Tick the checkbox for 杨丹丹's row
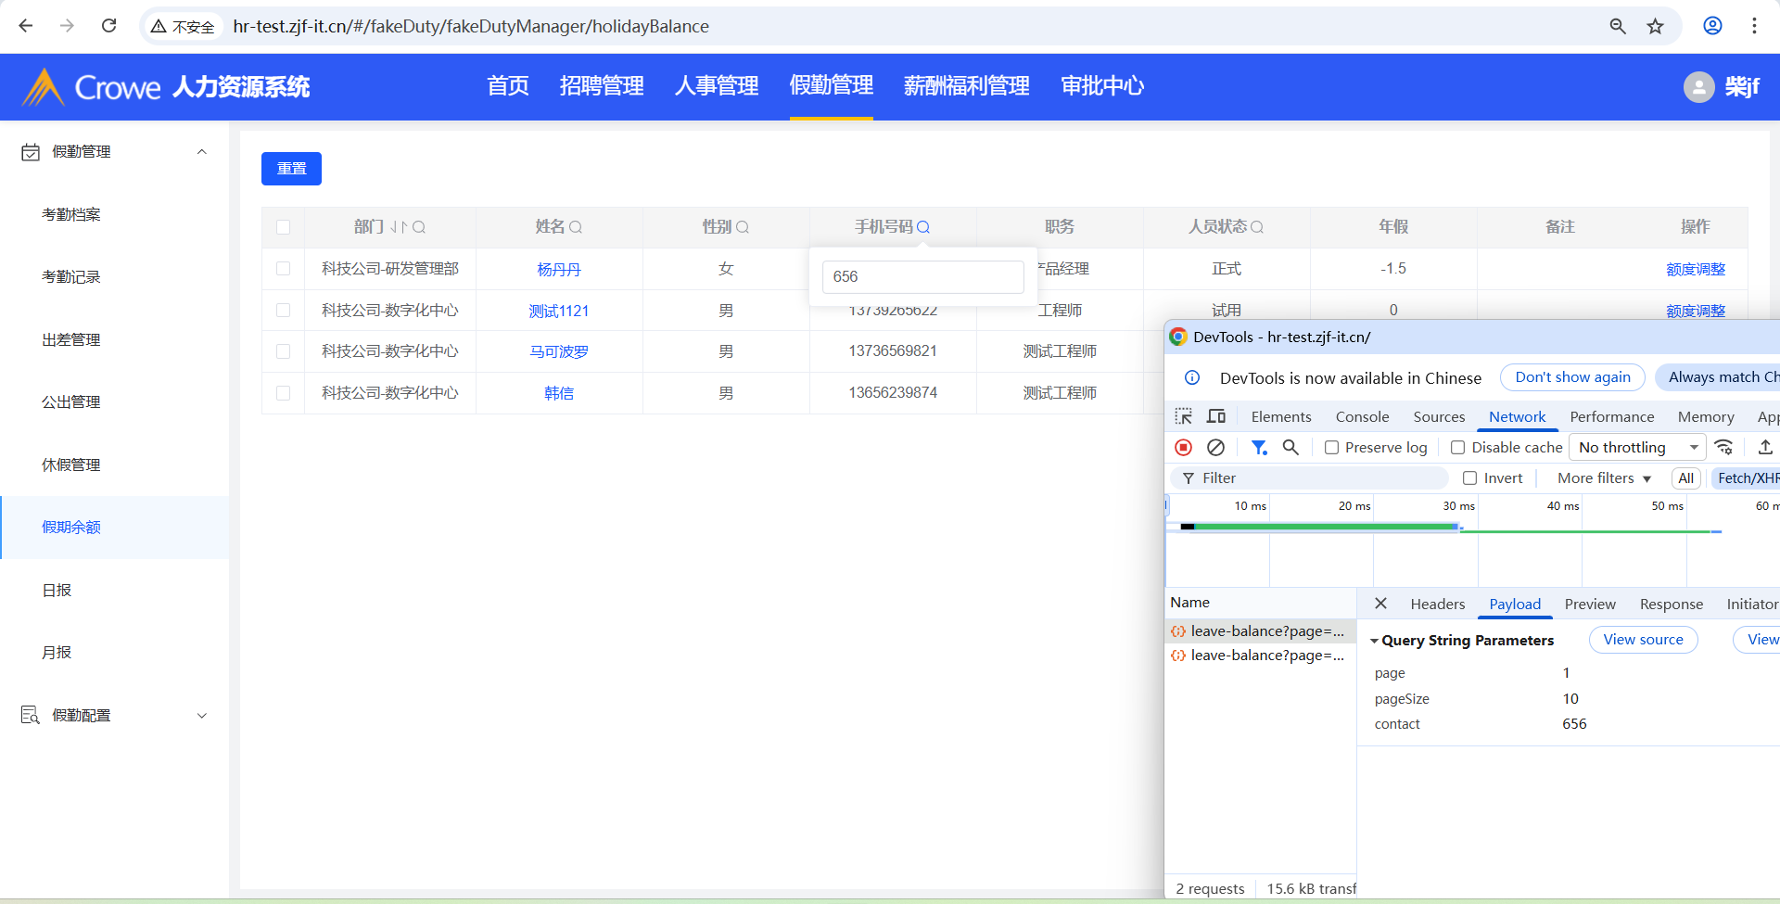1780x904 pixels. pyautogui.click(x=284, y=269)
